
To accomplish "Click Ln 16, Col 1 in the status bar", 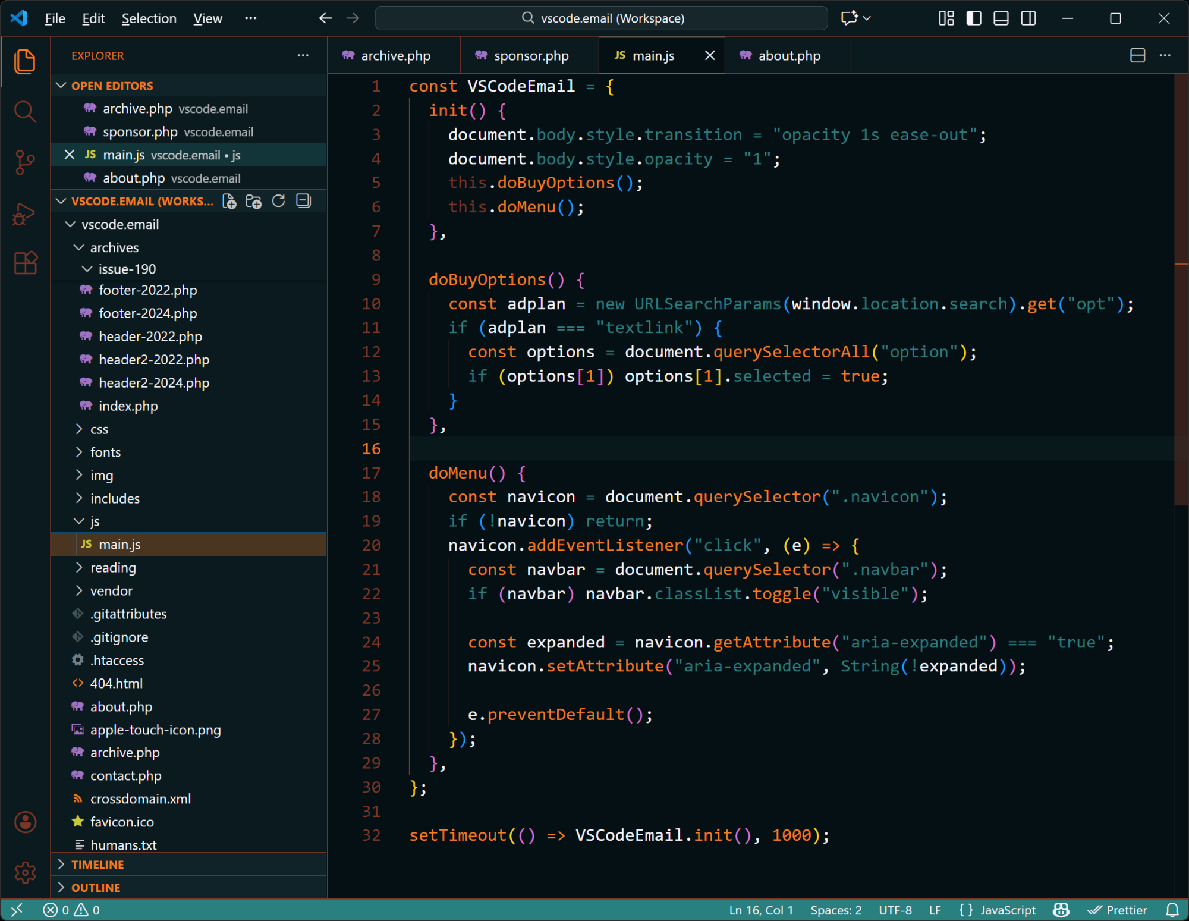I will [761, 910].
